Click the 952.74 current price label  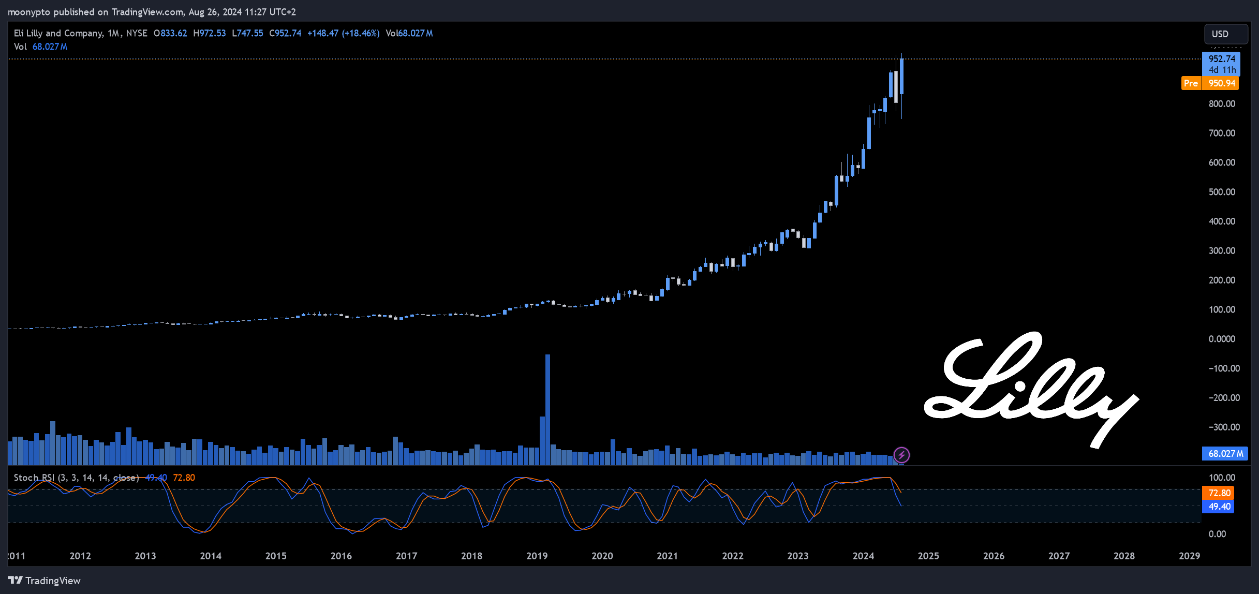click(1222, 58)
